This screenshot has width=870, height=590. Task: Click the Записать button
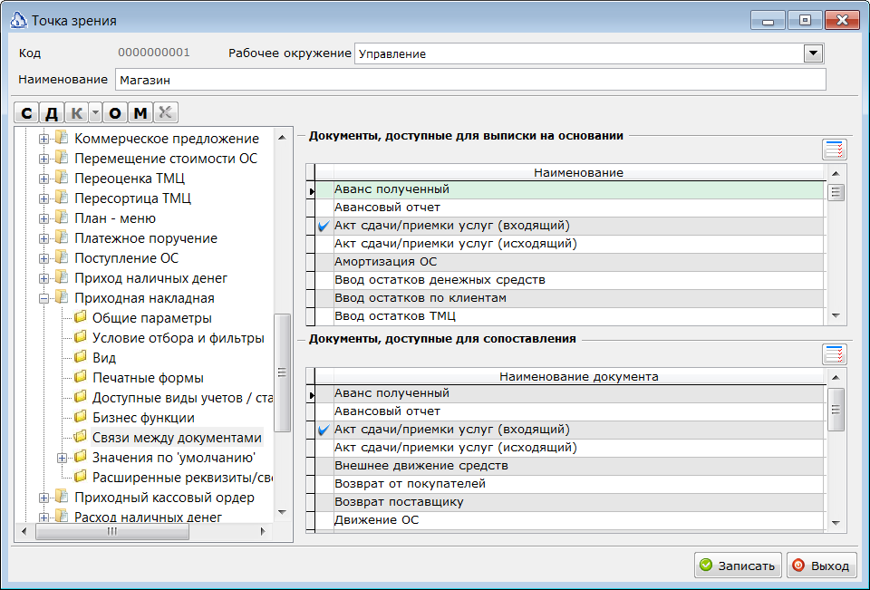(738, 566)
